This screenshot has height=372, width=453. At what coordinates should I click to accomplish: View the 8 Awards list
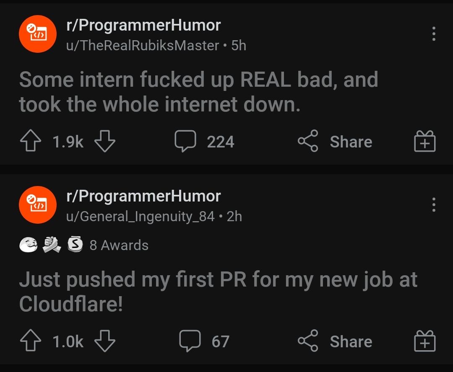coord(84,245)
